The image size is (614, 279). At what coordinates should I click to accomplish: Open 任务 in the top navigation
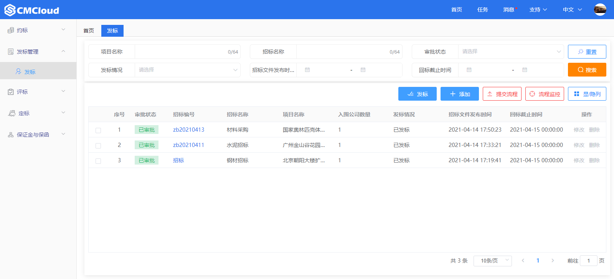pos(483,10)
